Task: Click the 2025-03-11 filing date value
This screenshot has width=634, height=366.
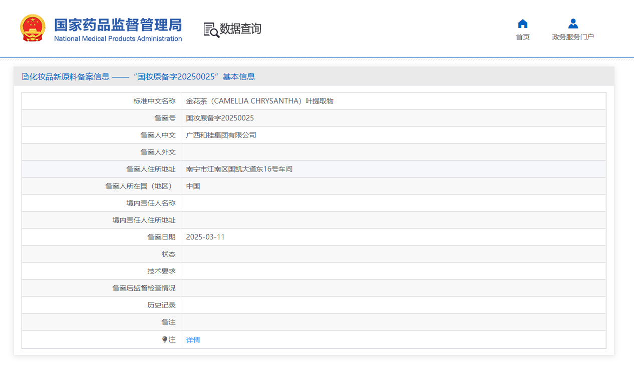Action: (x=205, y=237)
